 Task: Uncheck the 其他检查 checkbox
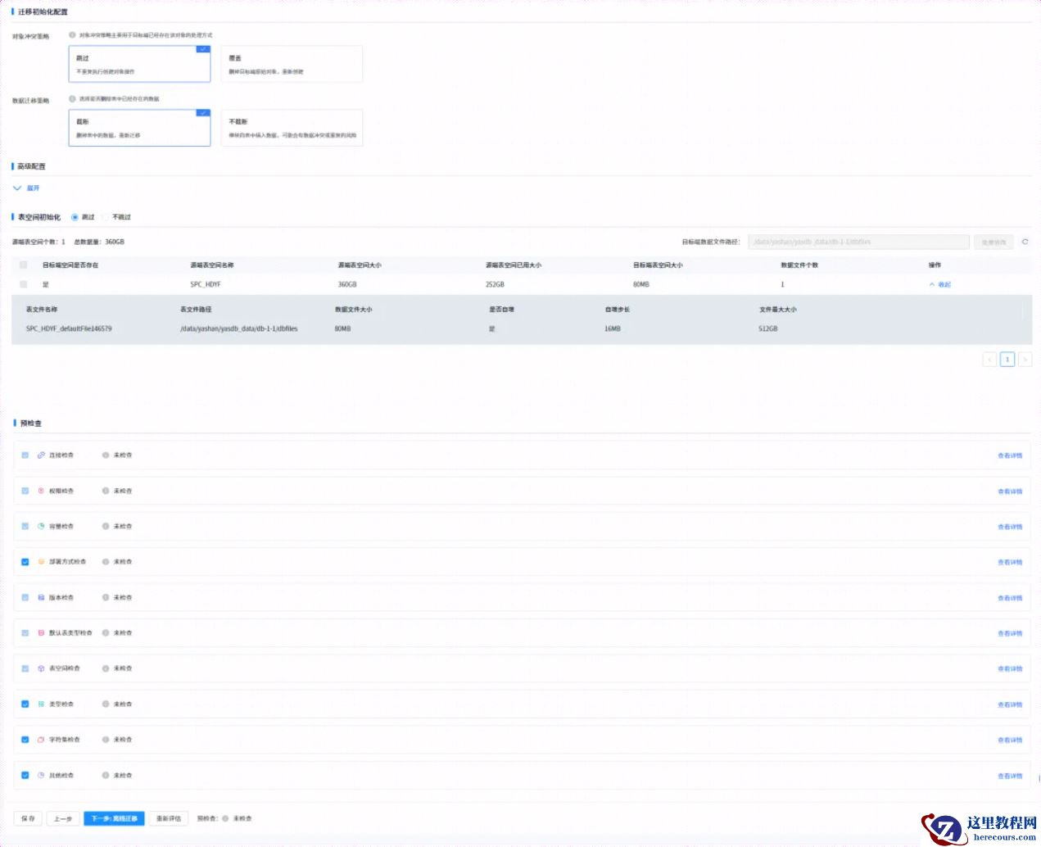(25, 775)
